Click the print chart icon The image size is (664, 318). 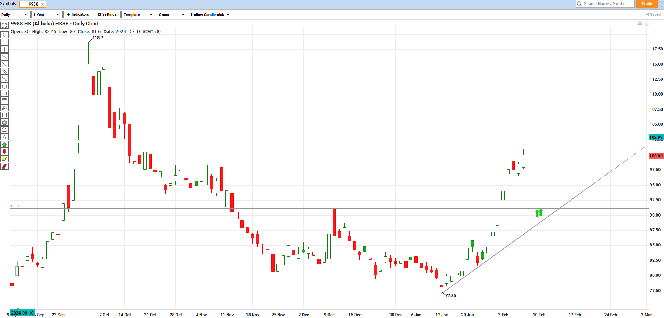646,23
